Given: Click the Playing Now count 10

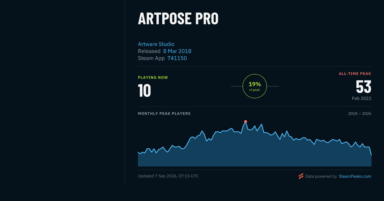Looking at the screenshot, I should (x=144, y=91).
